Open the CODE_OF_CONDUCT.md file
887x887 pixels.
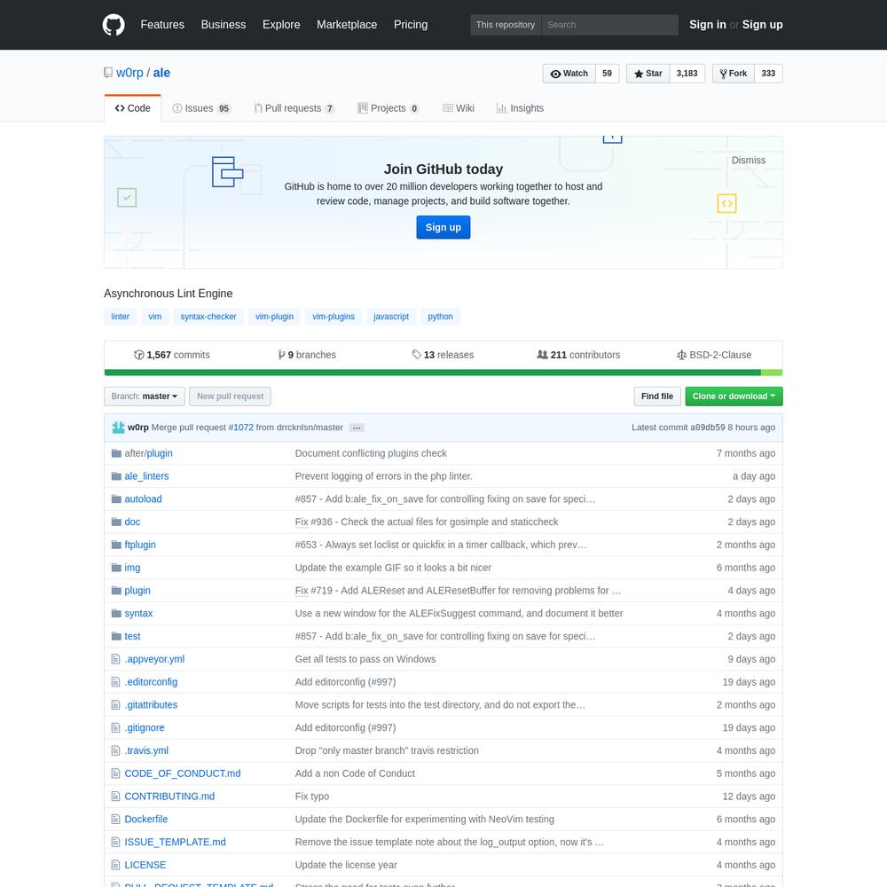(182, 773)
